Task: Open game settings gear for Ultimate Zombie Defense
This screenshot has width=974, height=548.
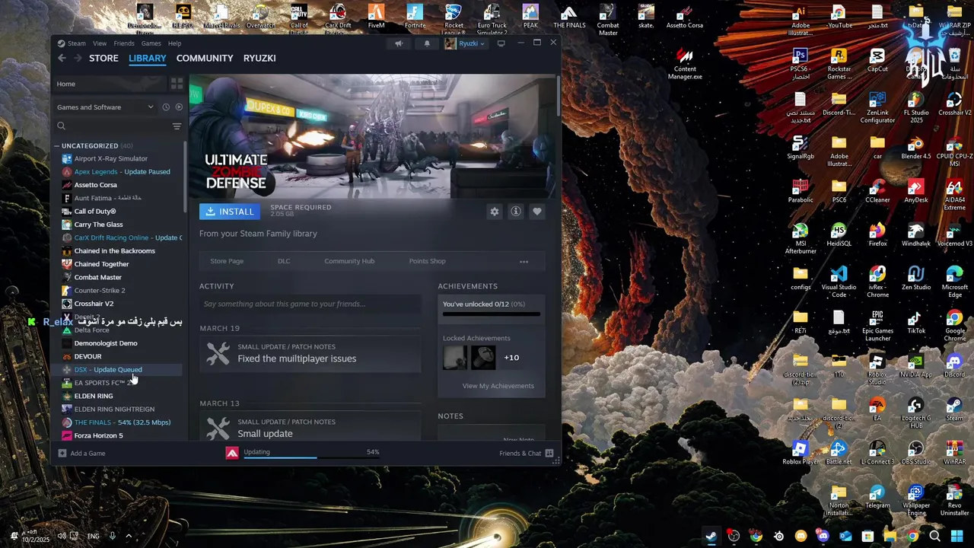Action: [495, 212]
